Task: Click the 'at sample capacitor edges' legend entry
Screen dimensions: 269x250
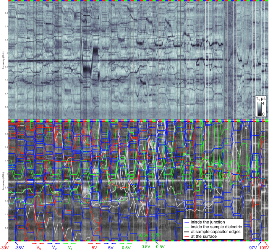Action: pos(216,232)
